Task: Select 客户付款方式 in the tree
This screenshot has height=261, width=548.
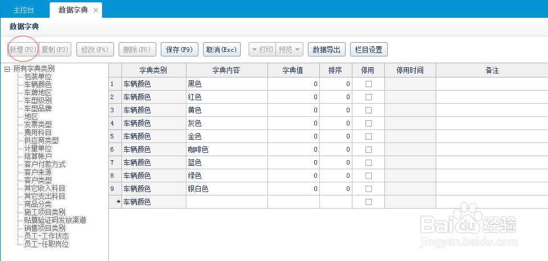Action: [44, 164]
